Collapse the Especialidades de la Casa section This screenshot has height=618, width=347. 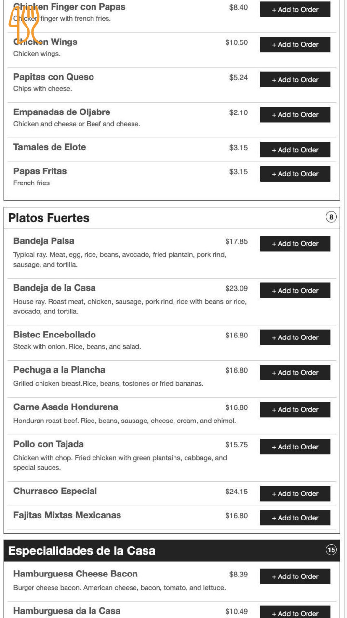click(x=82, y=551)
